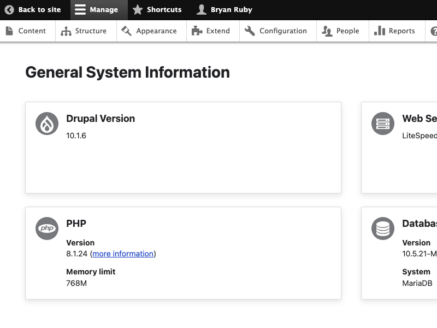Open the Content admin menu item

tap(26, 31)
